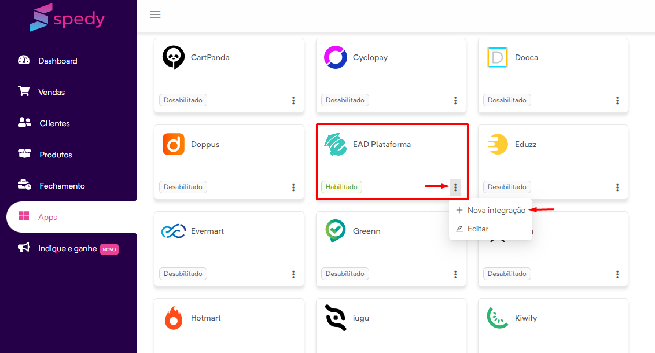
Task: Click the Greenn card title
Action: pyautogui.click(x=367, y=231)
